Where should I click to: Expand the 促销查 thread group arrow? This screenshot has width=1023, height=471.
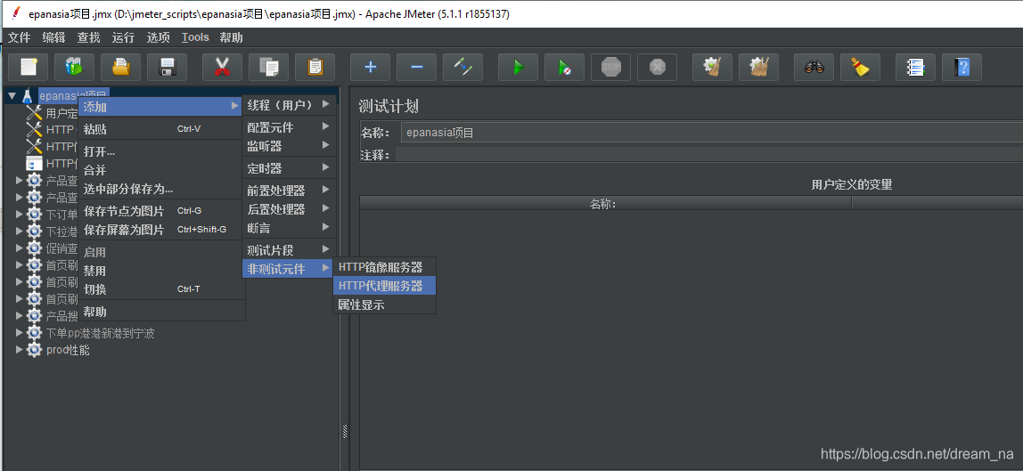coord(19,248)
